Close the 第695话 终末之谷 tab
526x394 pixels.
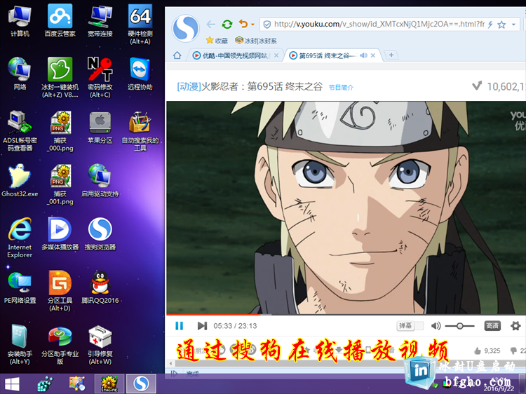click(x=372, y=55)
